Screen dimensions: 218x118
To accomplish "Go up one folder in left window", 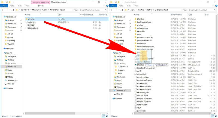I will point(13,10).
